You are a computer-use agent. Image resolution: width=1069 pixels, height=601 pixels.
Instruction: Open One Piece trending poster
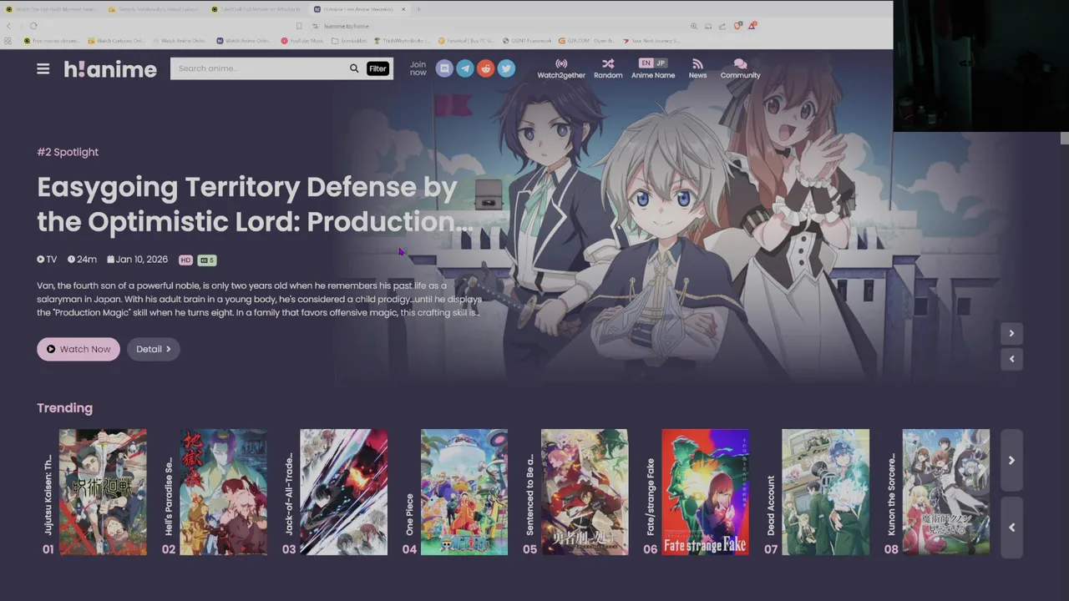pos(464,492)
